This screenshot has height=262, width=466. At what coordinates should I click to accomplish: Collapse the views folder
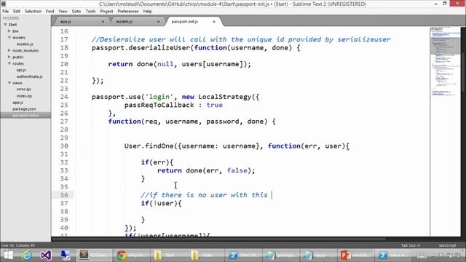coord(9,83)
